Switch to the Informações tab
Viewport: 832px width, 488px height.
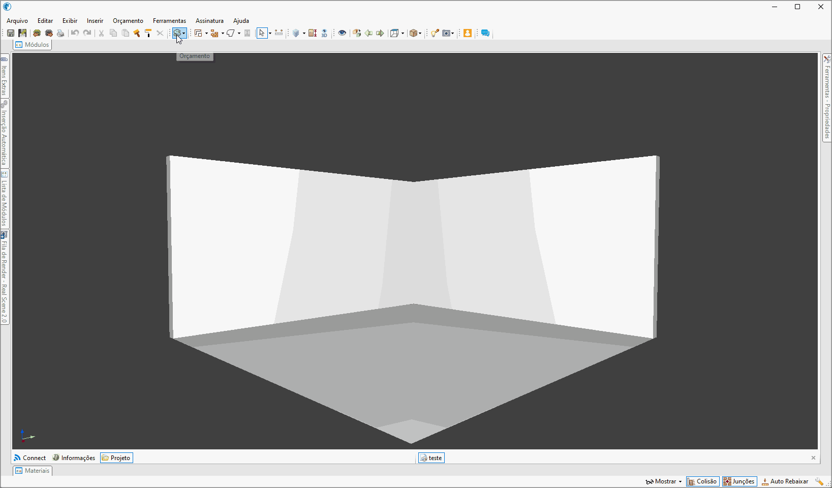coord(74,458)
